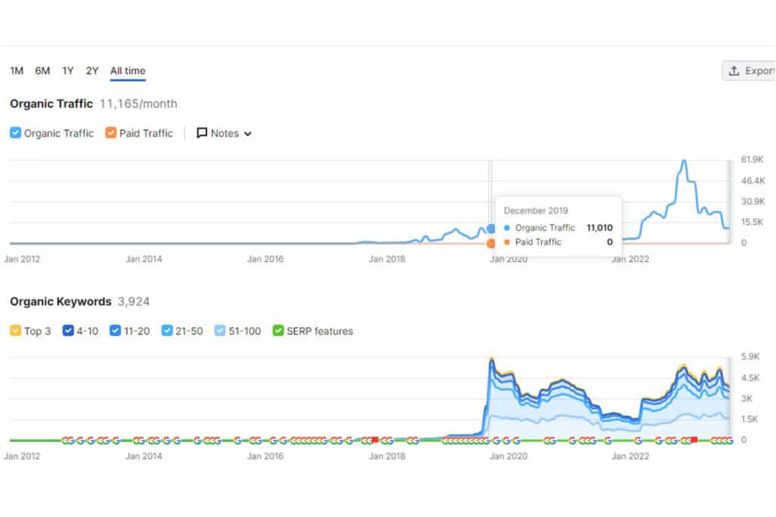Click the 11,165/month traffic value
The image size is (776, 517).
[x=139, y=104]
